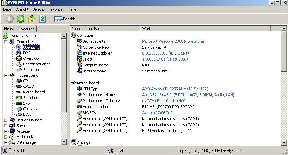Select SPD memory icon in tree
The width and height of the screenshot is (288, 155).
[19, 103]
